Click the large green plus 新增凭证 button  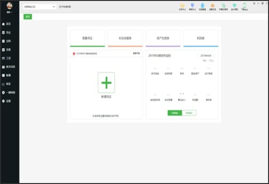click(x=107, y=83)
